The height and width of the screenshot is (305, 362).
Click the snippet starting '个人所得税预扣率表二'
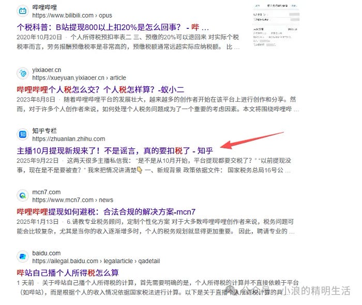[128, 42]
